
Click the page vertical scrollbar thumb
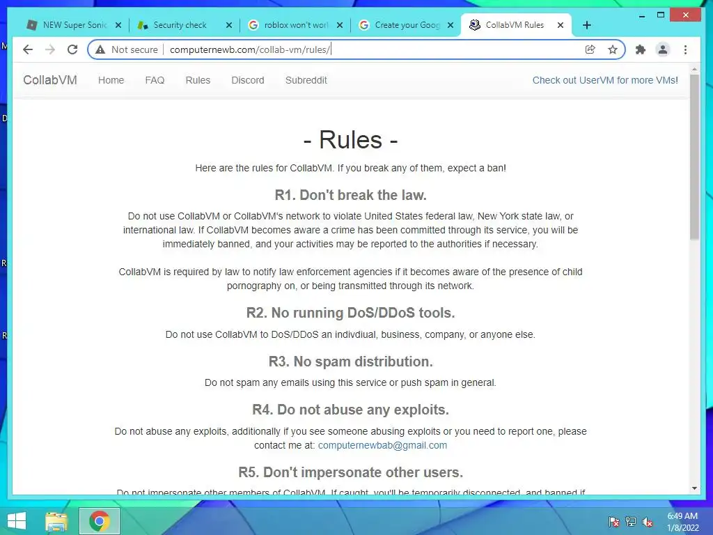coord(694,157)
